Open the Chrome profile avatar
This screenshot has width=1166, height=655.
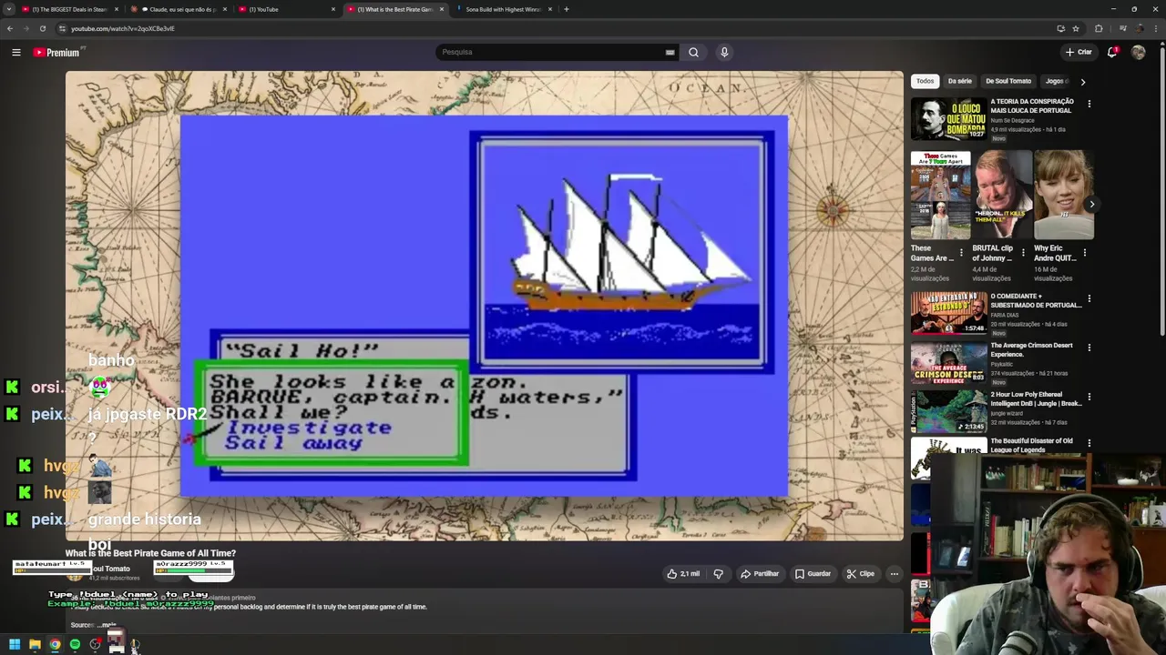1139,28
